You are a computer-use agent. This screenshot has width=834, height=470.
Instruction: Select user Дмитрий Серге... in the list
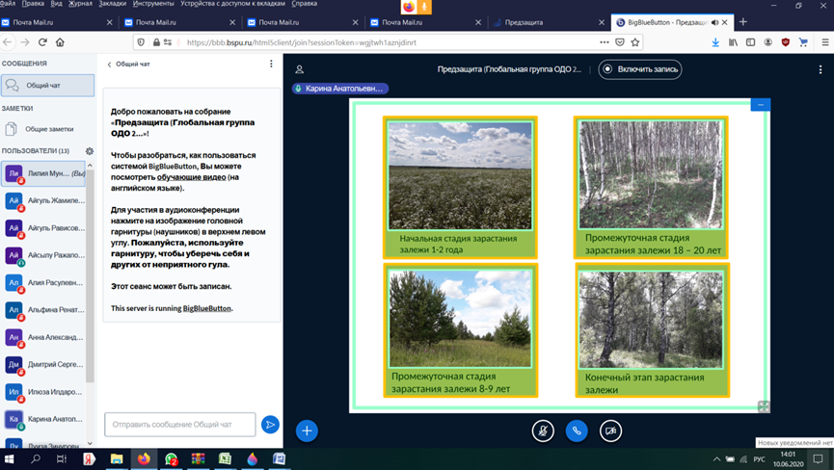[x=53, y=365]
